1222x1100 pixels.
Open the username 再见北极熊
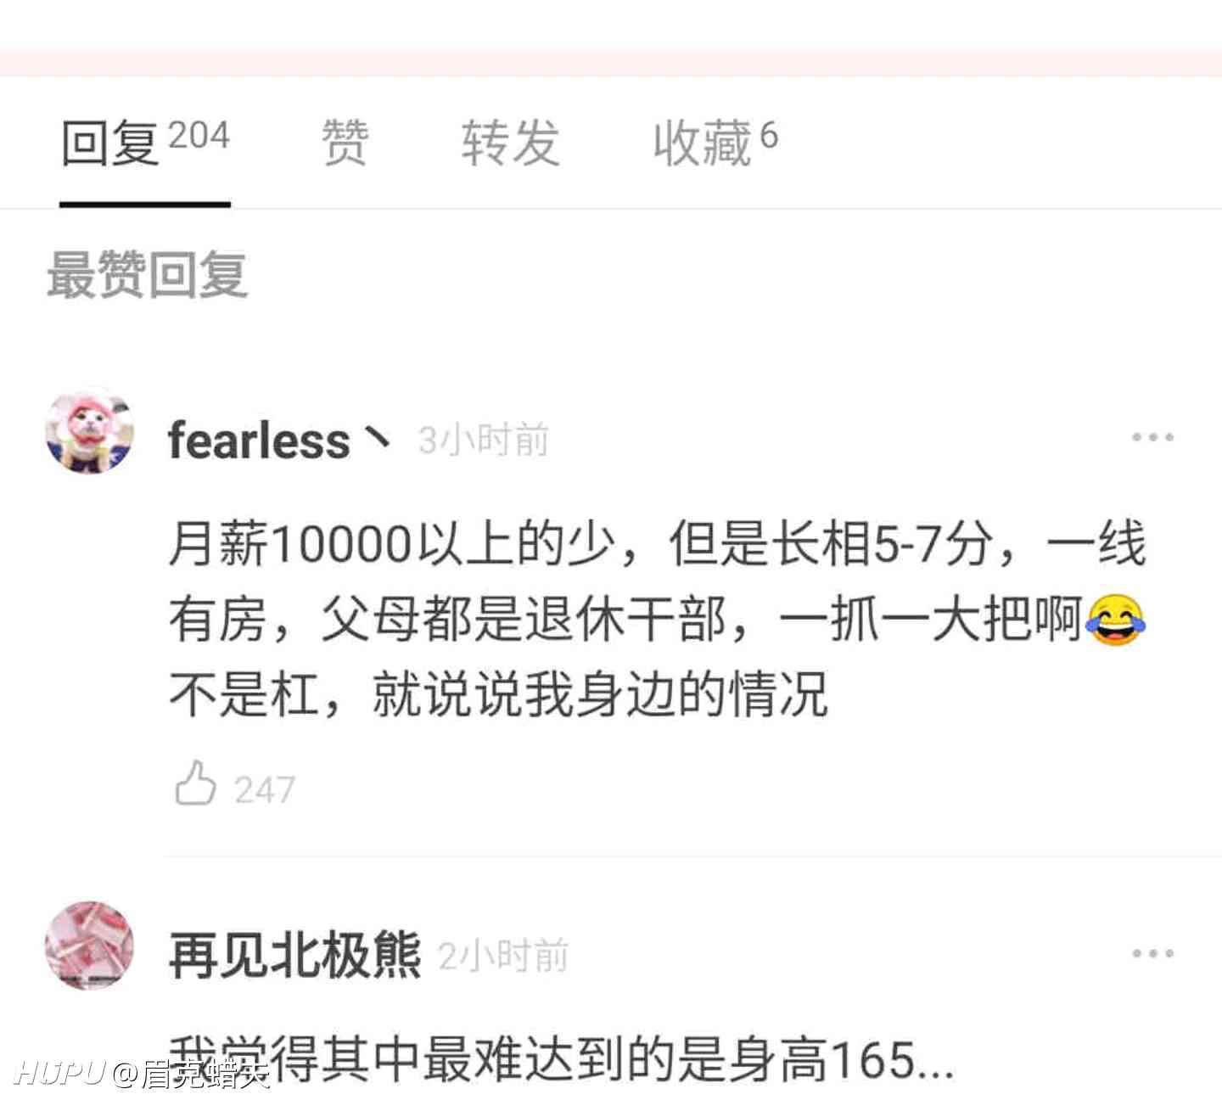click(x=294, y=955)
